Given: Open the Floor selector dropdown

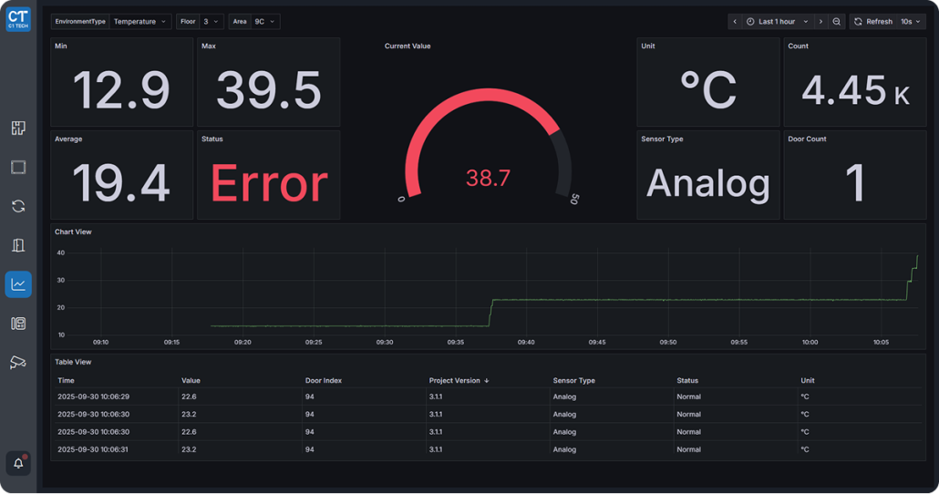Looking at the screenshot, I should tap(211, 22).
